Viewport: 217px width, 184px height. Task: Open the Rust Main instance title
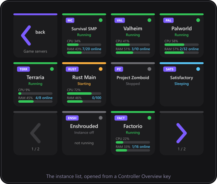(x=84, y=77)
